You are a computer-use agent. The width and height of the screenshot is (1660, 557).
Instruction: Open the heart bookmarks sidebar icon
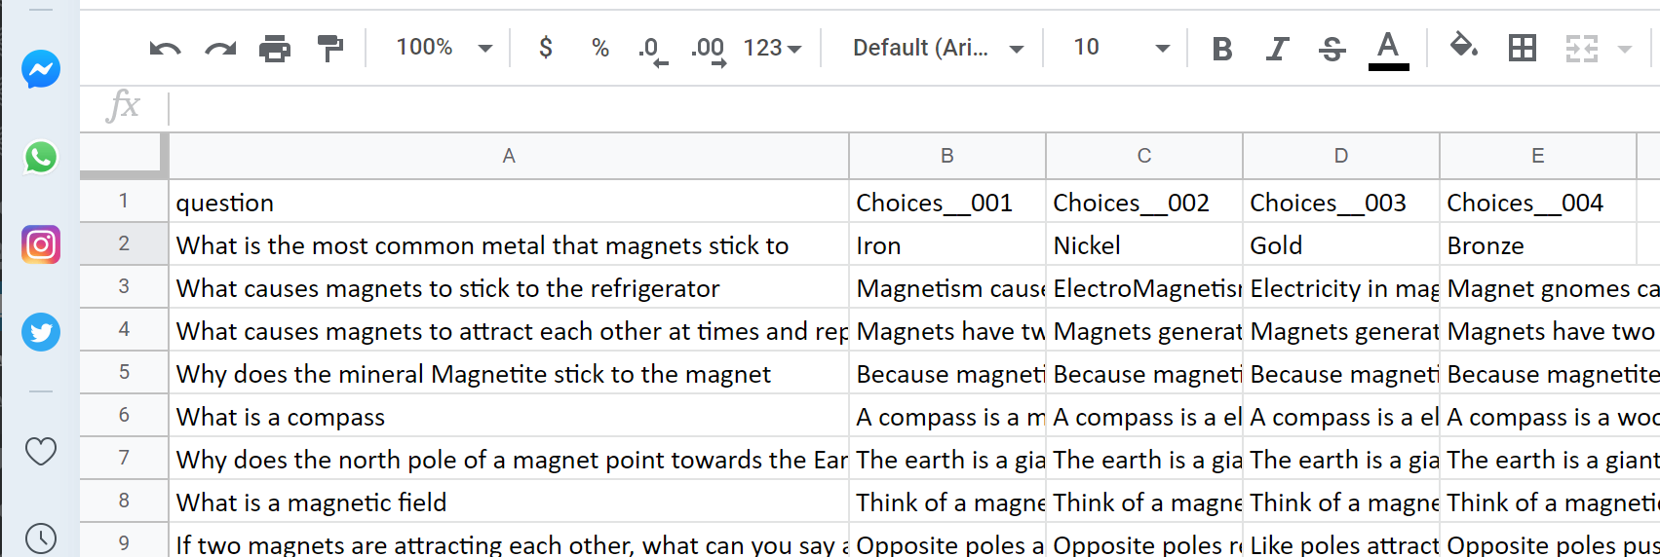41,451
